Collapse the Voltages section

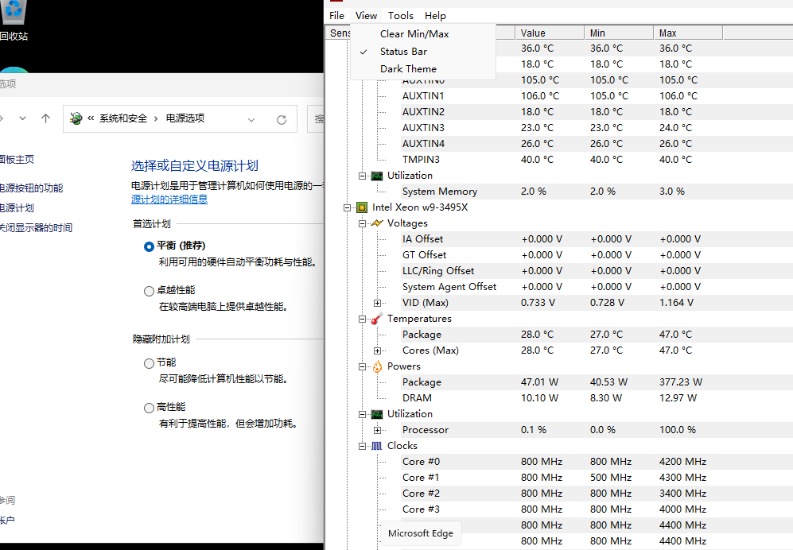click(x=362, y=223)
